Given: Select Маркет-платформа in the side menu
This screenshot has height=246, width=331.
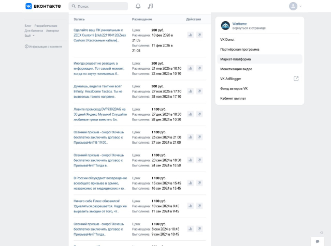Looking at the screenshot, I should (235, 59).
